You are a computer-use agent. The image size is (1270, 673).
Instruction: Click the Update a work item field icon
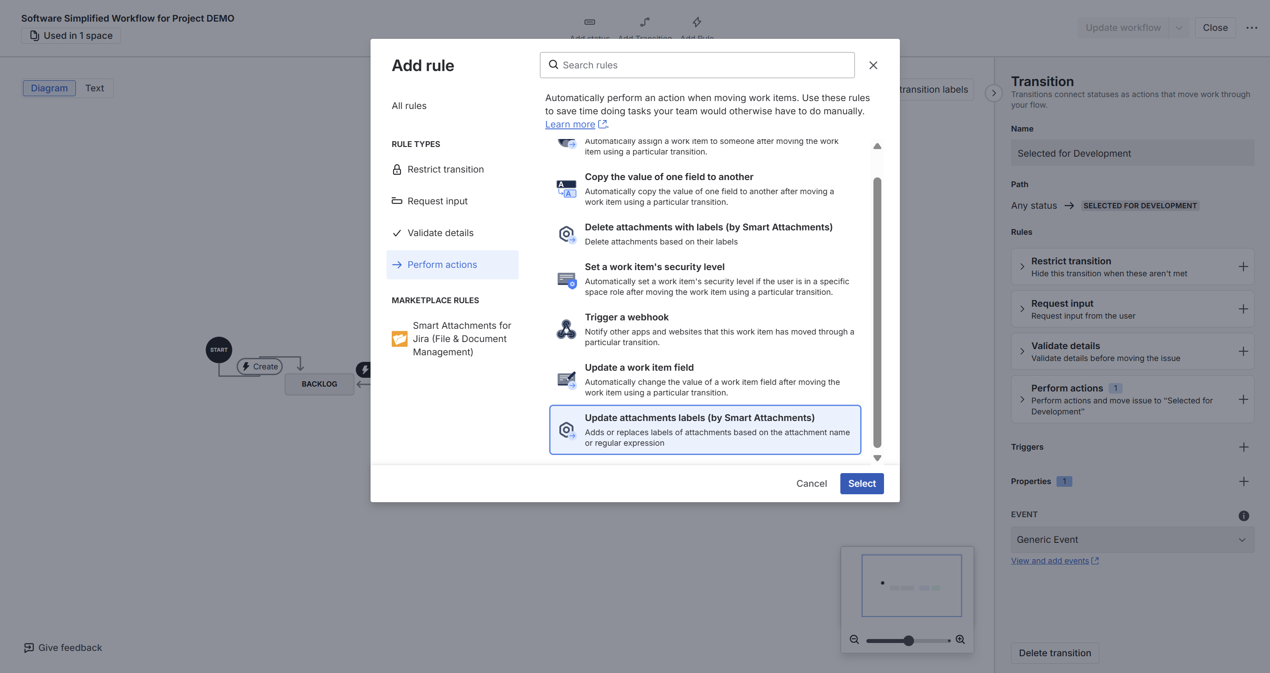[566, 380]
